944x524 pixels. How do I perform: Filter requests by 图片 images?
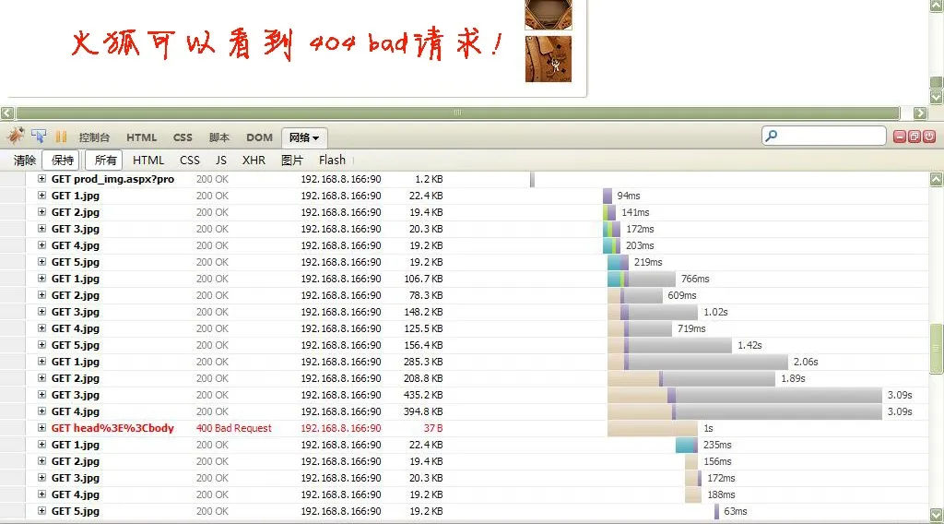[x=292, y=161]
